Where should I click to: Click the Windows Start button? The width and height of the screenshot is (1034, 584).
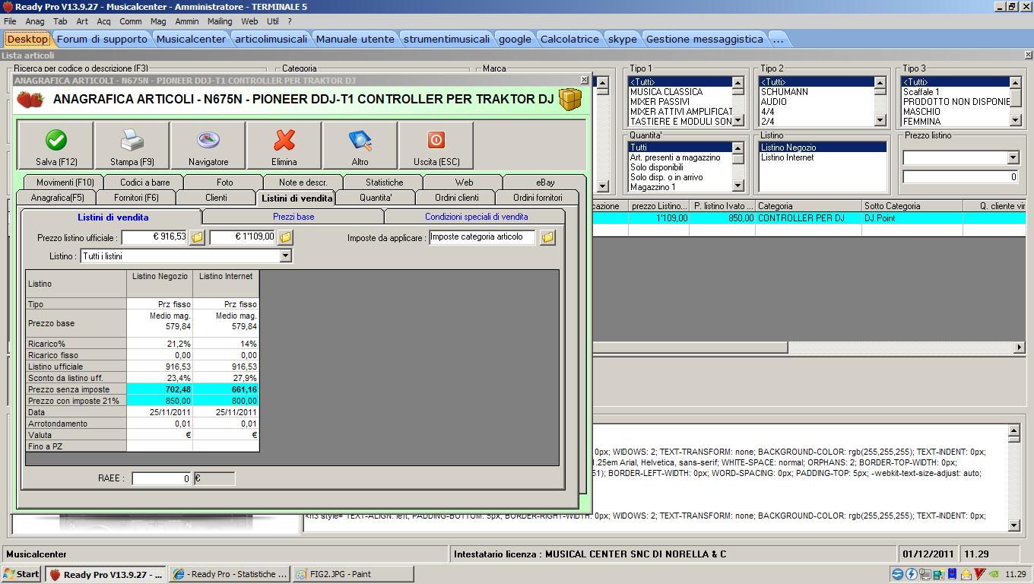click(x=21, y=574)
